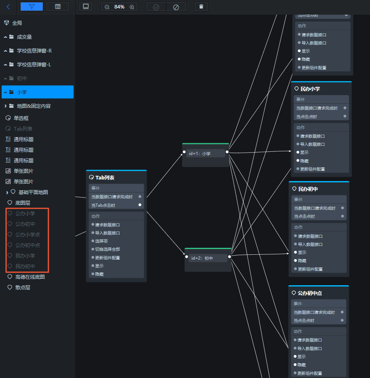Screen dimensions: 370x378
Task: Click 更新组件配置 action in 民办初中 node
Action: [310, 269]
